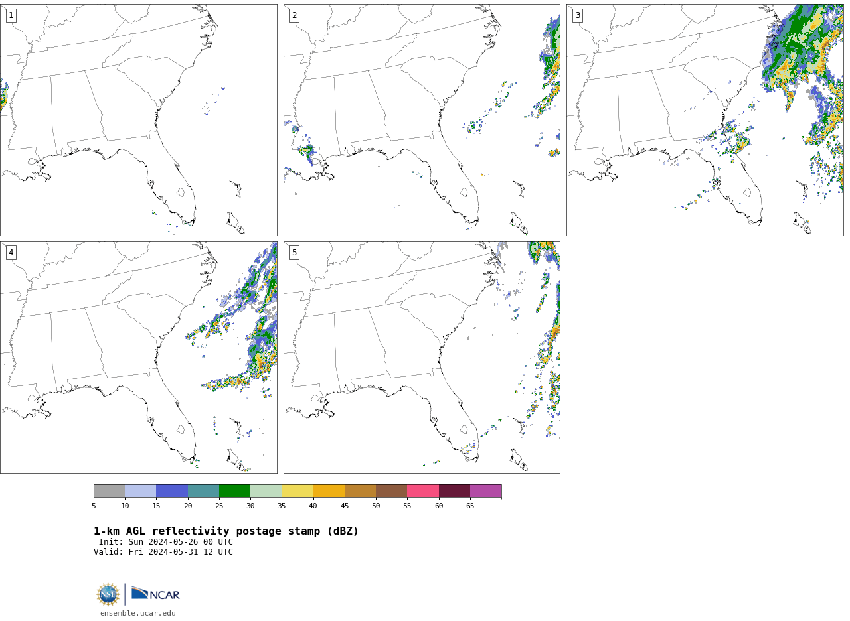850x621 pixels.
Task: Select the maroon 60-65 dBZ swatch
Action: pos(454,491)
